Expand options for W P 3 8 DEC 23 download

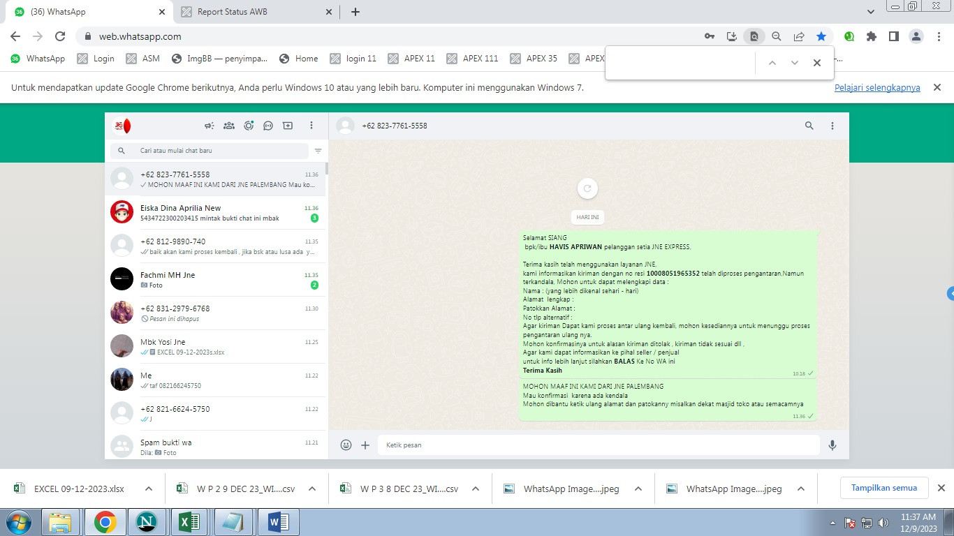[476, 489]
